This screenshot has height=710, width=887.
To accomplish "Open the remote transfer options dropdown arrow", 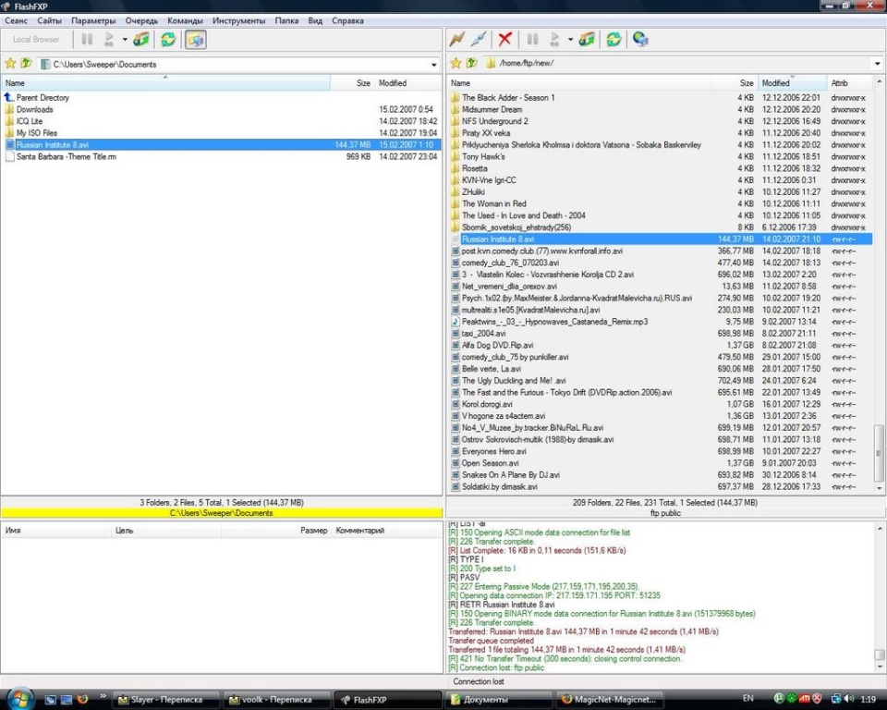I will [570, 40].
